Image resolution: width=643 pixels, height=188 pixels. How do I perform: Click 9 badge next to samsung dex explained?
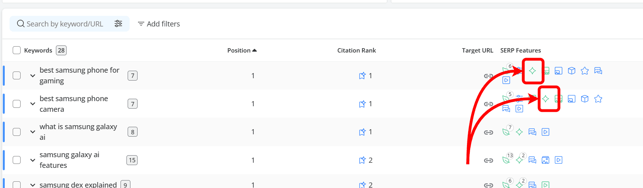point(125,184)
